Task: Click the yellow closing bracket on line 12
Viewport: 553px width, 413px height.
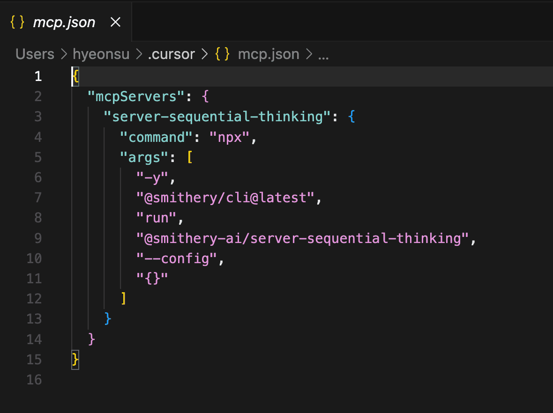Action: [x=123, y=298]
